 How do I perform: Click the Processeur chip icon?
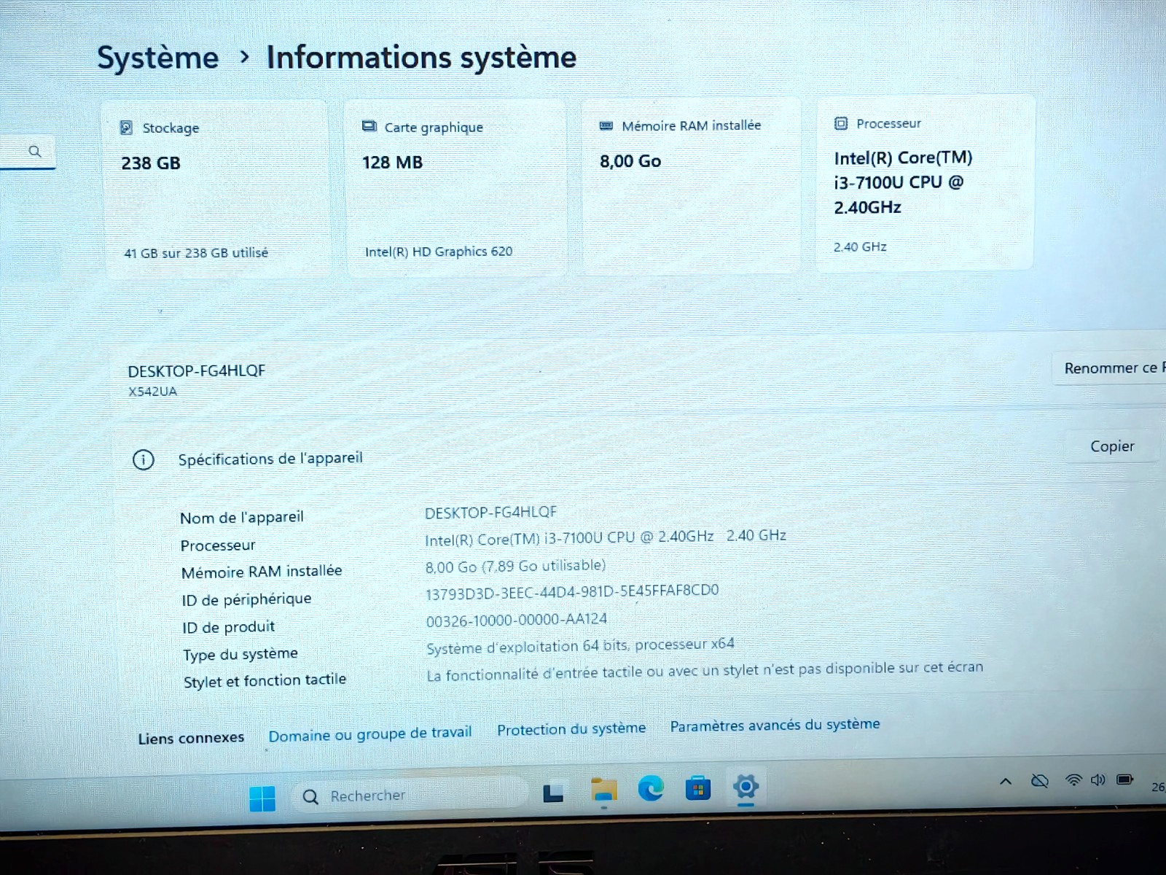click(x=841, y=123)
